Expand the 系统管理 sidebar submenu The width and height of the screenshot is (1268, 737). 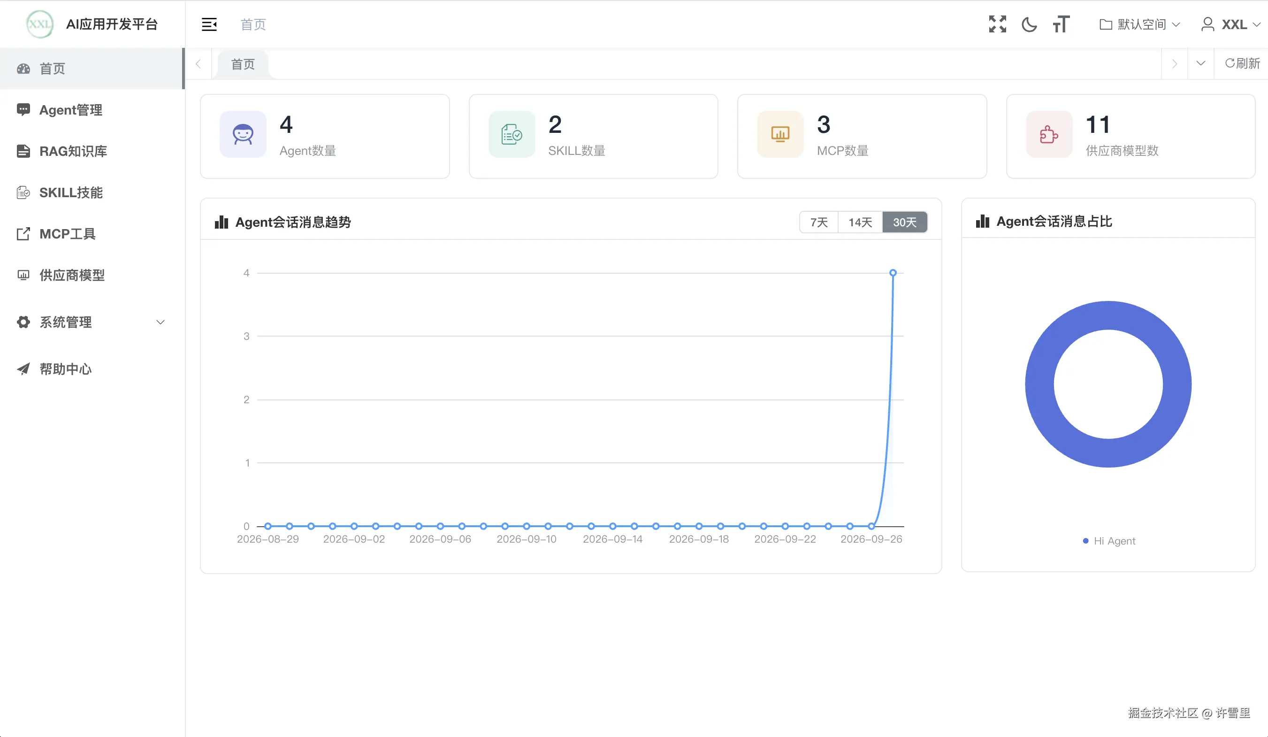click(x=92, y=322)
